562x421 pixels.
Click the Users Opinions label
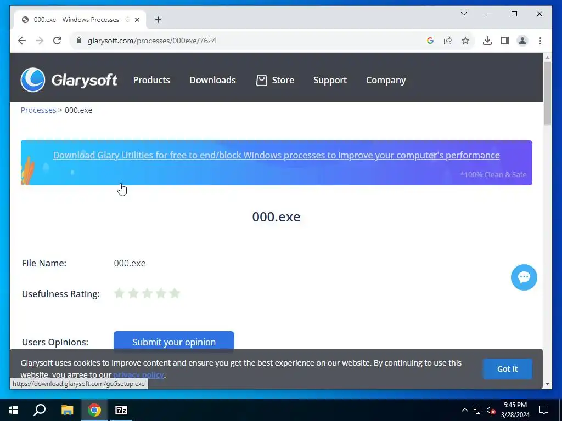point(55,342)
